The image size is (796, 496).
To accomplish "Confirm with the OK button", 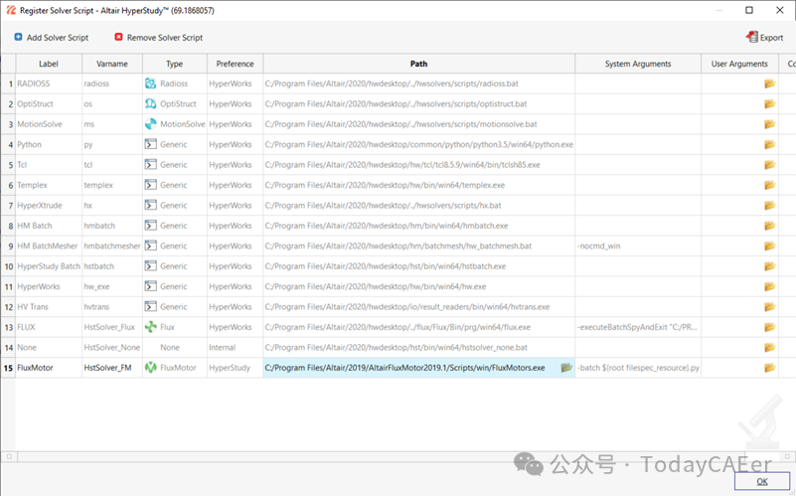I will pyautogui.click(x=762, y=481).
